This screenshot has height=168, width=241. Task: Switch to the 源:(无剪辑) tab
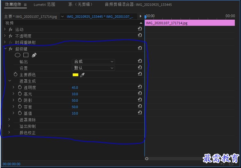[80, 5]
